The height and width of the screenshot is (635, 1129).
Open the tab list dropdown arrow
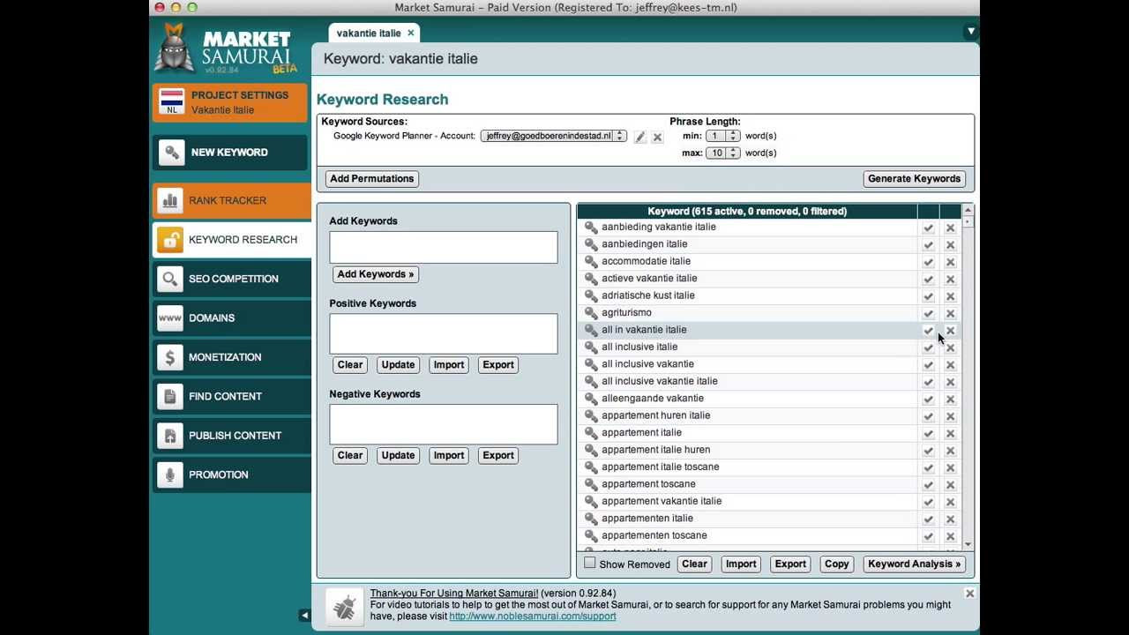(x=970, y=32)
